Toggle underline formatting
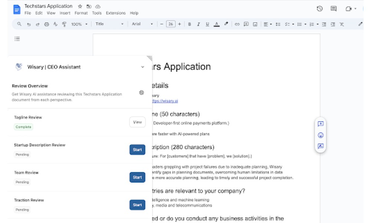The image size is (371, 223). pyautogui.click(x=207, y=24)
